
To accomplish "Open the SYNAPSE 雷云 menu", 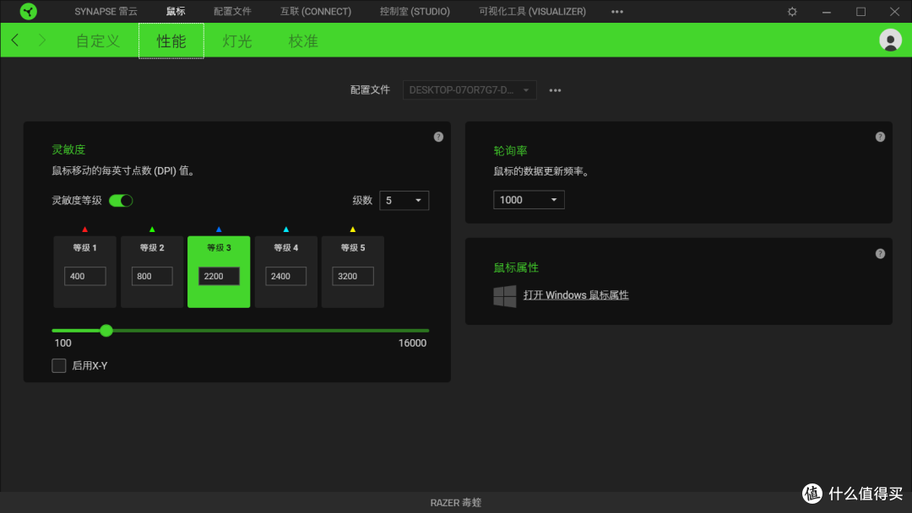I will click(106, 12).
